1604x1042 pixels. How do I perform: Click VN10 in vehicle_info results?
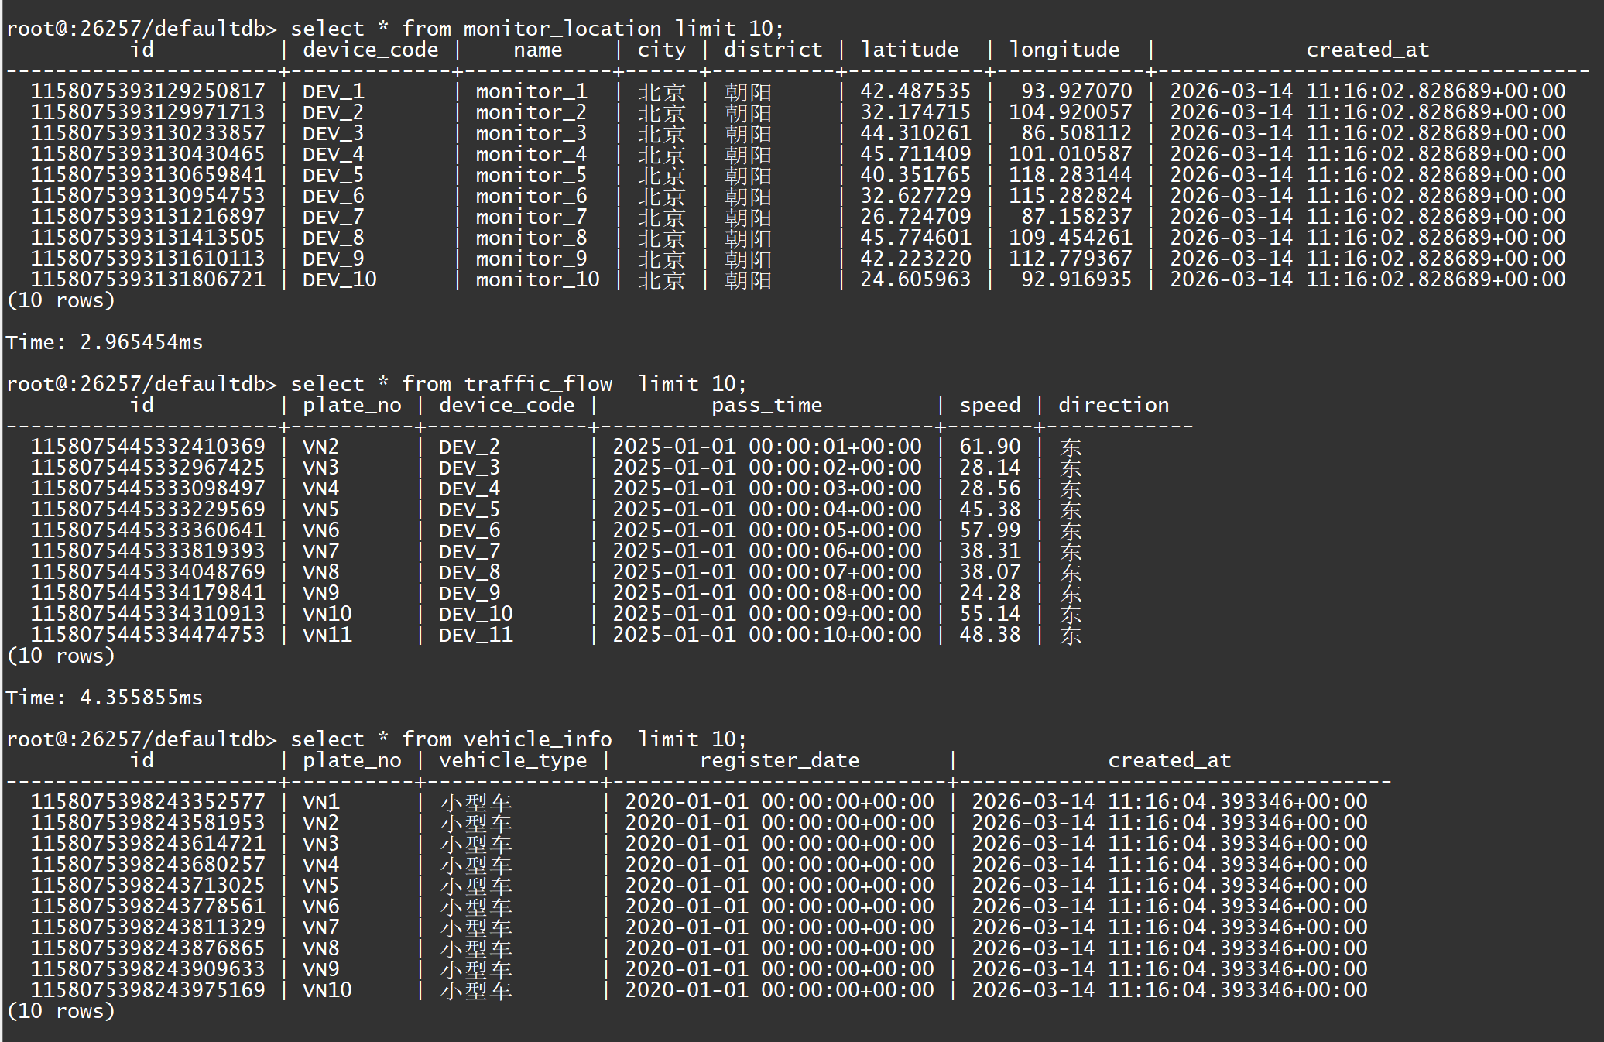pos(327,990)
